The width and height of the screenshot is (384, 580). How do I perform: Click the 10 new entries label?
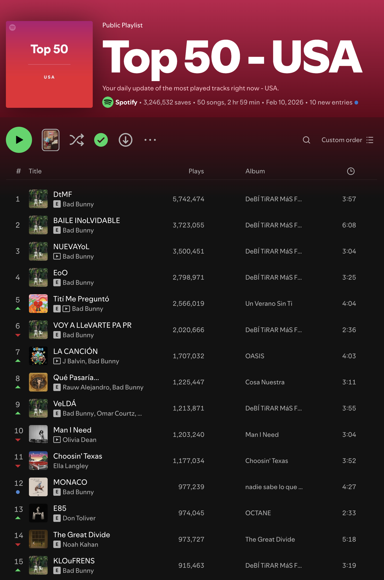(331, 102)
